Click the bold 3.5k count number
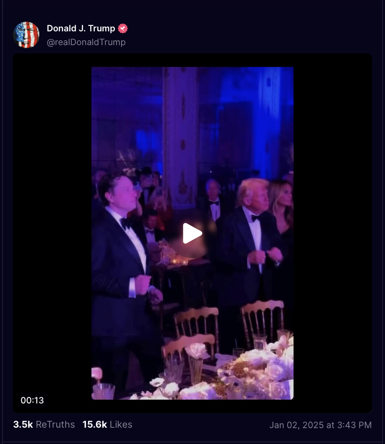Image resolution: width=385 pixels, height=444 pixels. [x=23, y=424]
